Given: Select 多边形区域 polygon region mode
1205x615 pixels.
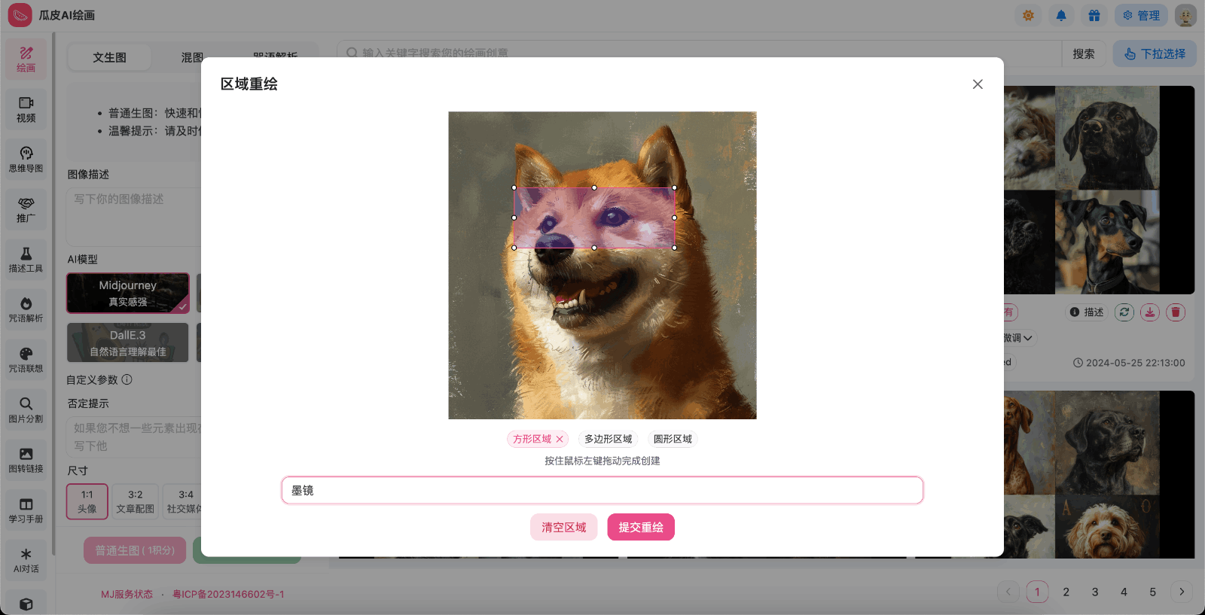Looking at the screenshot, I should [608, 439].
